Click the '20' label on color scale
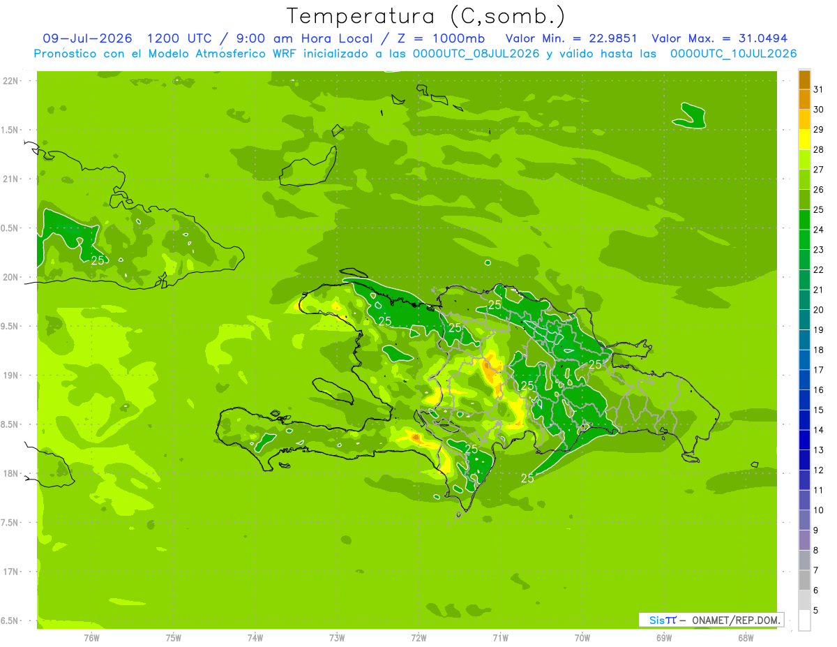The height and width of the screenshot is (647, 837). coord(819,309)
